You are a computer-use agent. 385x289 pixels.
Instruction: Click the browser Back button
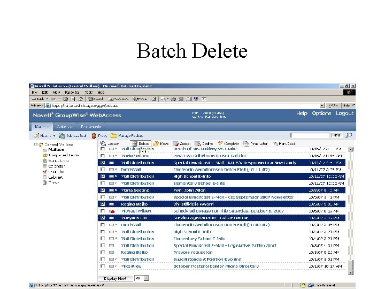coord(38,99)
